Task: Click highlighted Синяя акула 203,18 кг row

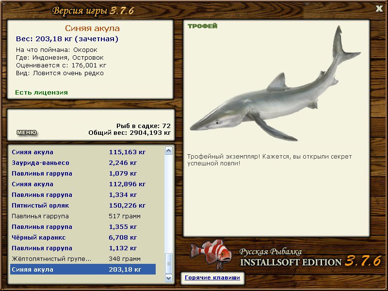Action: point(82,270)
